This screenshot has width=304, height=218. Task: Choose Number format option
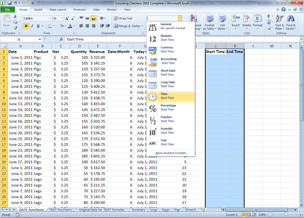coord(171,38)
